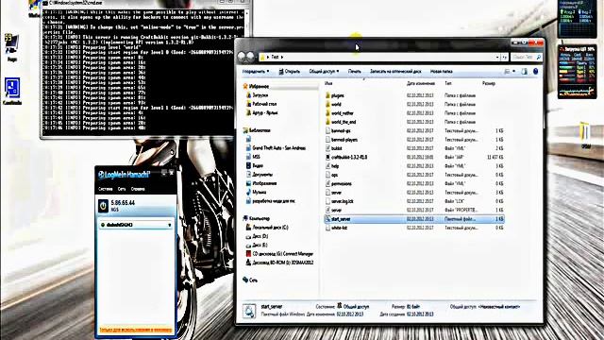Select the bukkit YML file icon
The height and width of the screenshot is (340, 604).
tap(327, 148)
